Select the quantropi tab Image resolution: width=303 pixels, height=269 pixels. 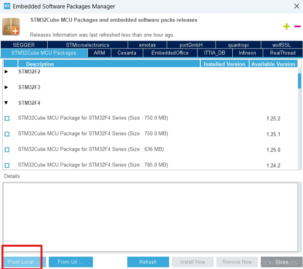pyautogui.click(x=238, y=45)
